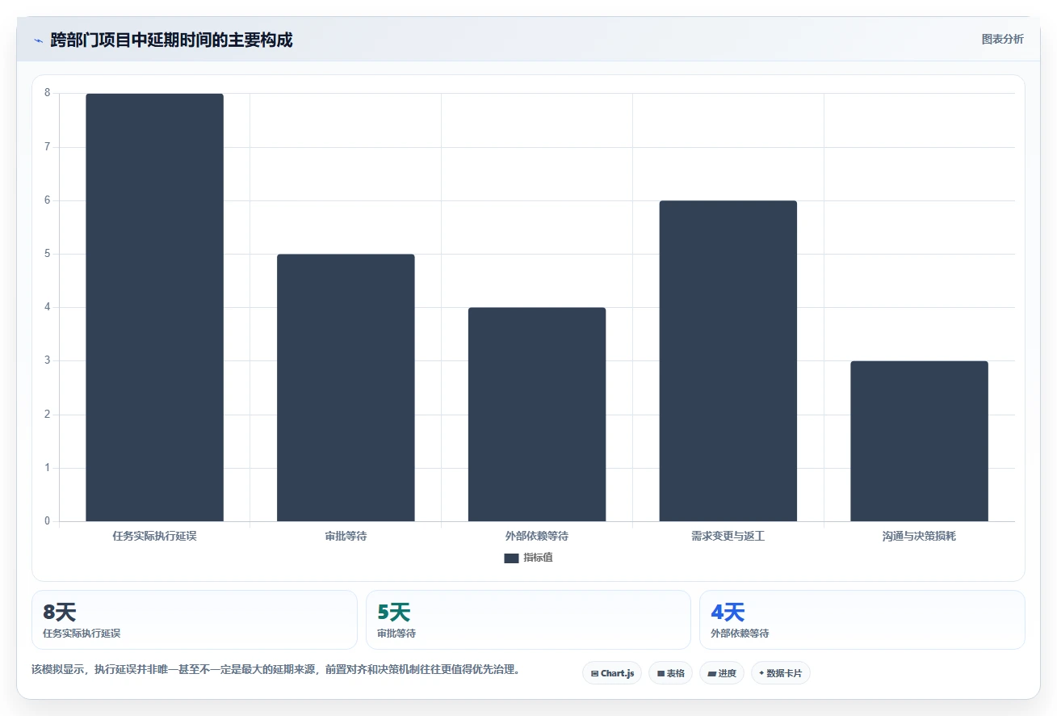Click the Chart.js tag chip
1057x716 pixels.
[612, 673]
